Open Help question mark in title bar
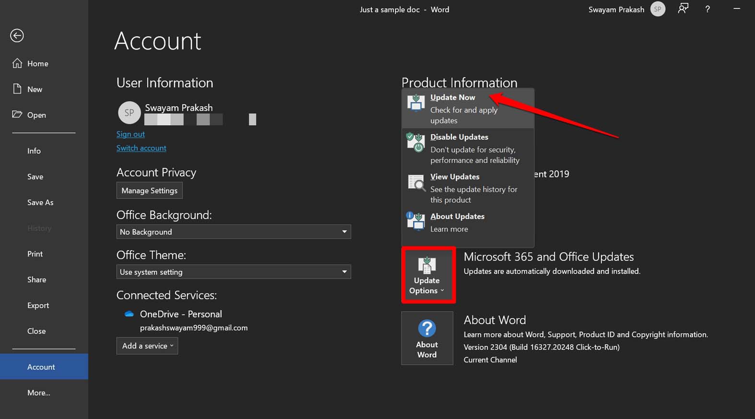 [x=708, y=9]
